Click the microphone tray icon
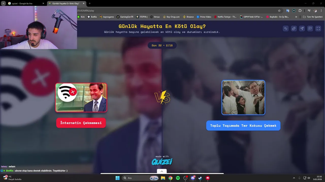Viewport: 325px width, 182px height. click(300, 178)
